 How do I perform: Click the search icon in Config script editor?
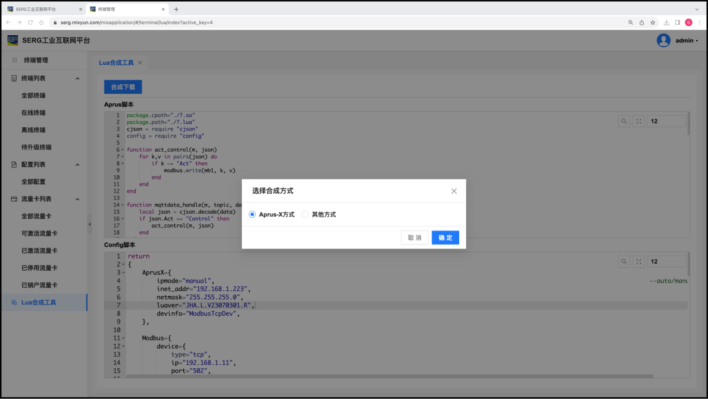[x=624, y=261]
